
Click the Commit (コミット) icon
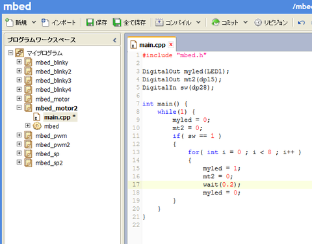coord(216,22)
